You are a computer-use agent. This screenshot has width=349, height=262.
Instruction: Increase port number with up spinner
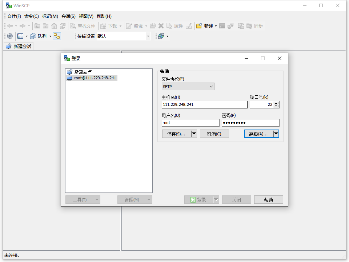tap(276, 103)
